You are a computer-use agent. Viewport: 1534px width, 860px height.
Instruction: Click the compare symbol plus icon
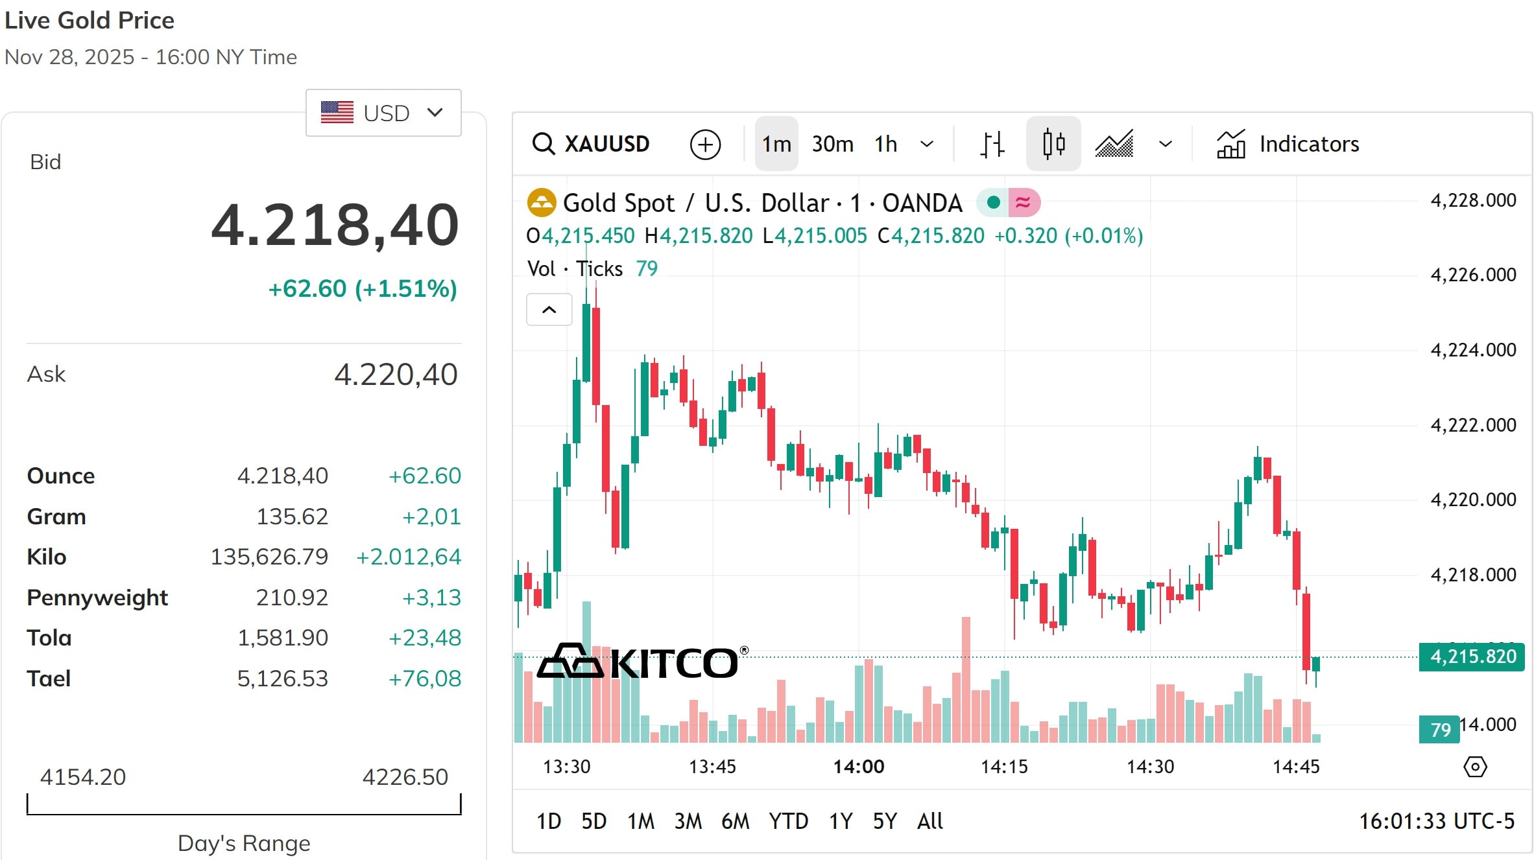[706, 144]
